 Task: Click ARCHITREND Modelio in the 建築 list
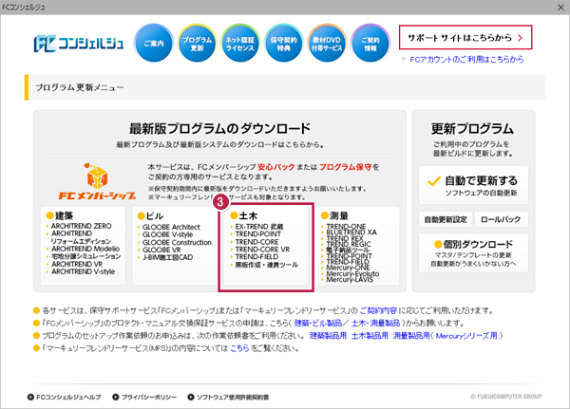(85, 249)
